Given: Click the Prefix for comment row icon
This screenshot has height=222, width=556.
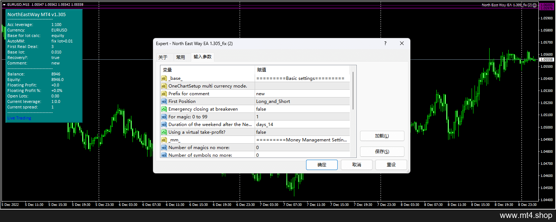Looking at the screenshot, I should click(164, 94).
